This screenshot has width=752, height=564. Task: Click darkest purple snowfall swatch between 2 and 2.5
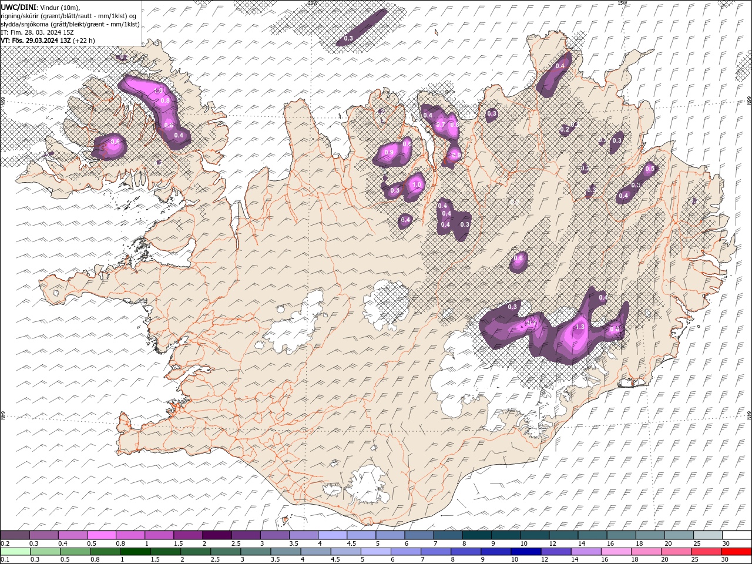(x=217, y=535)
